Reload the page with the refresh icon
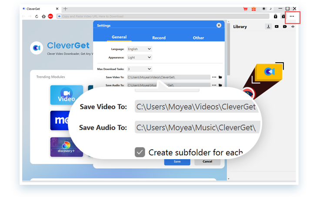The height and width of the screenshot is (197, 310). [x=37, y=17]
